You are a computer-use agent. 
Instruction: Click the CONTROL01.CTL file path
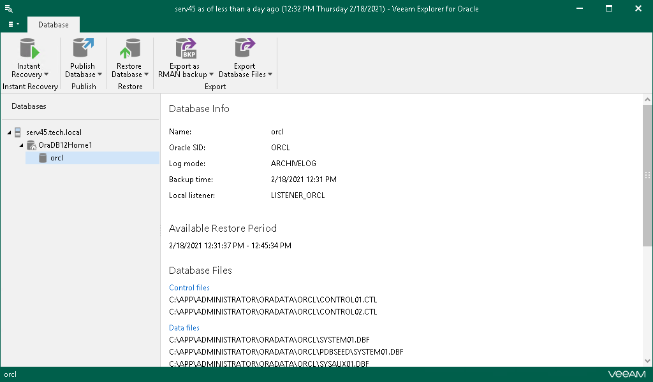click(273, 300)
